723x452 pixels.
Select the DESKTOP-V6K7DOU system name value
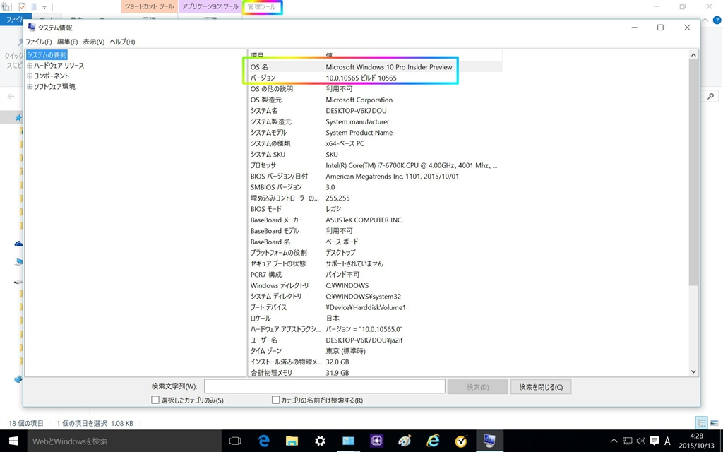(356, 111)
